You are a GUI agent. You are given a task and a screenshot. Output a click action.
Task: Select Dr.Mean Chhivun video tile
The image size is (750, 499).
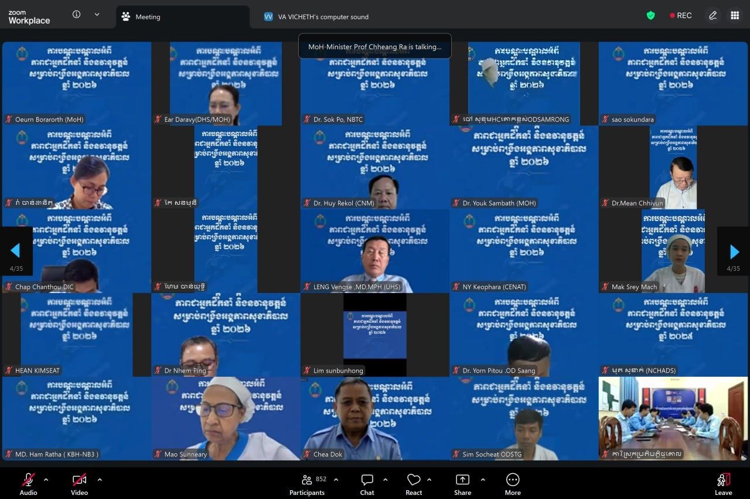[x=673, y=167]
